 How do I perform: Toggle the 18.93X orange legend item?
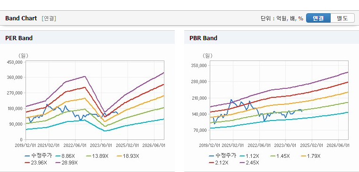coord(128,156)
